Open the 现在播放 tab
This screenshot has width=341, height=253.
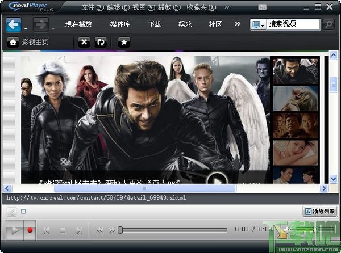point(78,24)
